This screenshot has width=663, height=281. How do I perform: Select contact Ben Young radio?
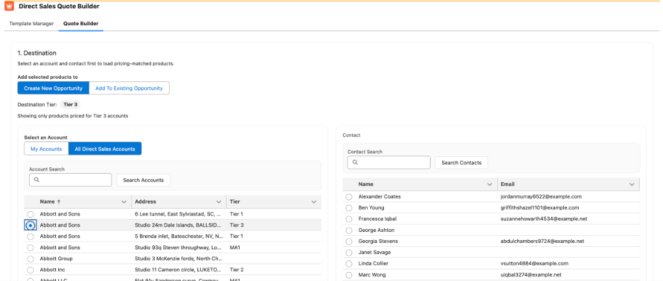pos(349,208)
